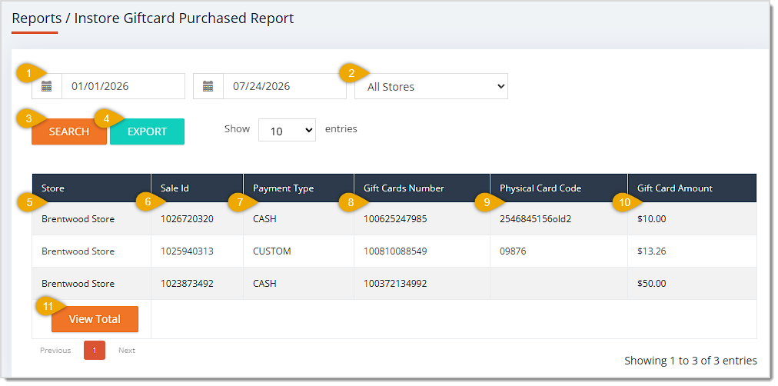Screen dimensions: 778x386
Task: Edit the start date field 01/01/2026
Action: pos(123,86)
